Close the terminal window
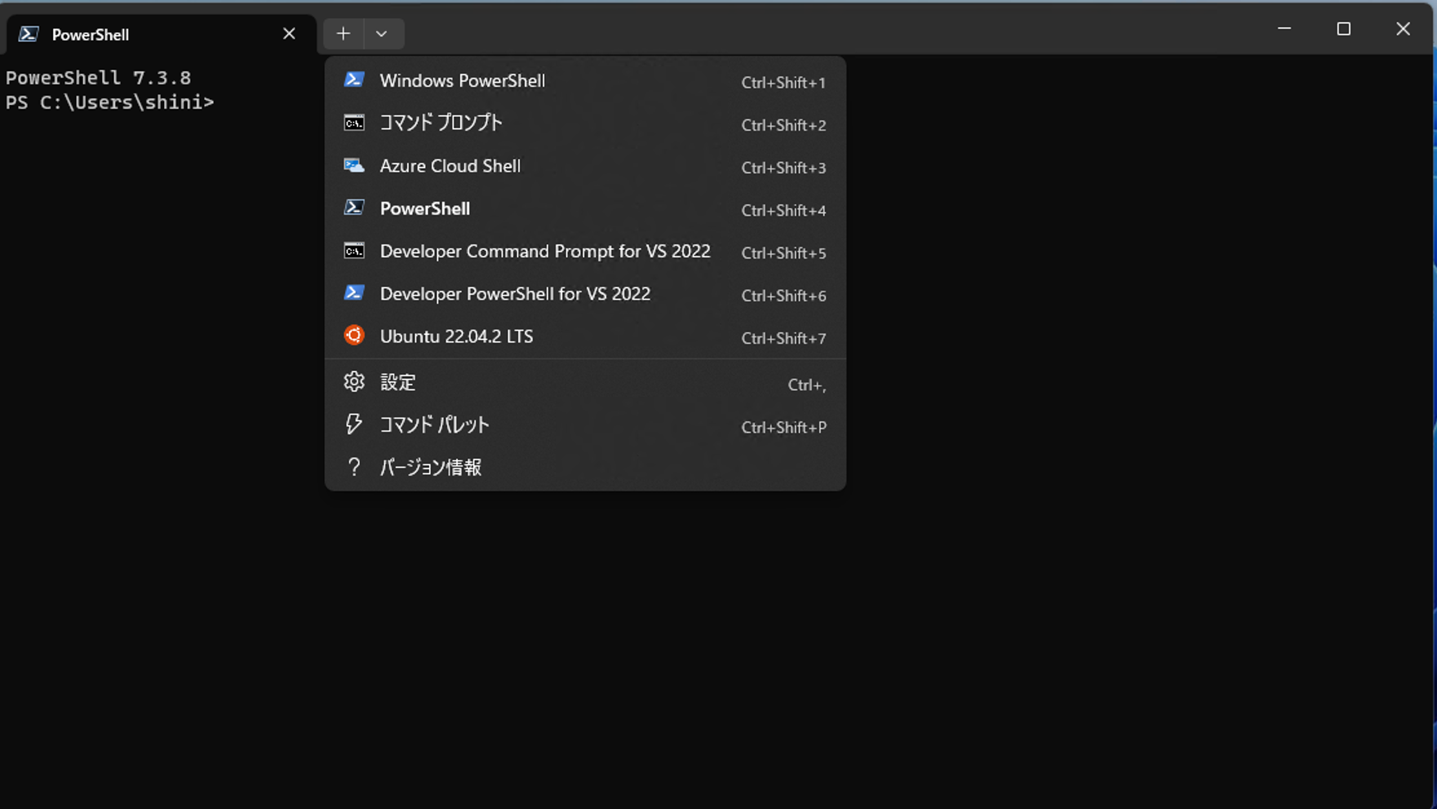1437x809 pixels. [x=1403, y=28]
